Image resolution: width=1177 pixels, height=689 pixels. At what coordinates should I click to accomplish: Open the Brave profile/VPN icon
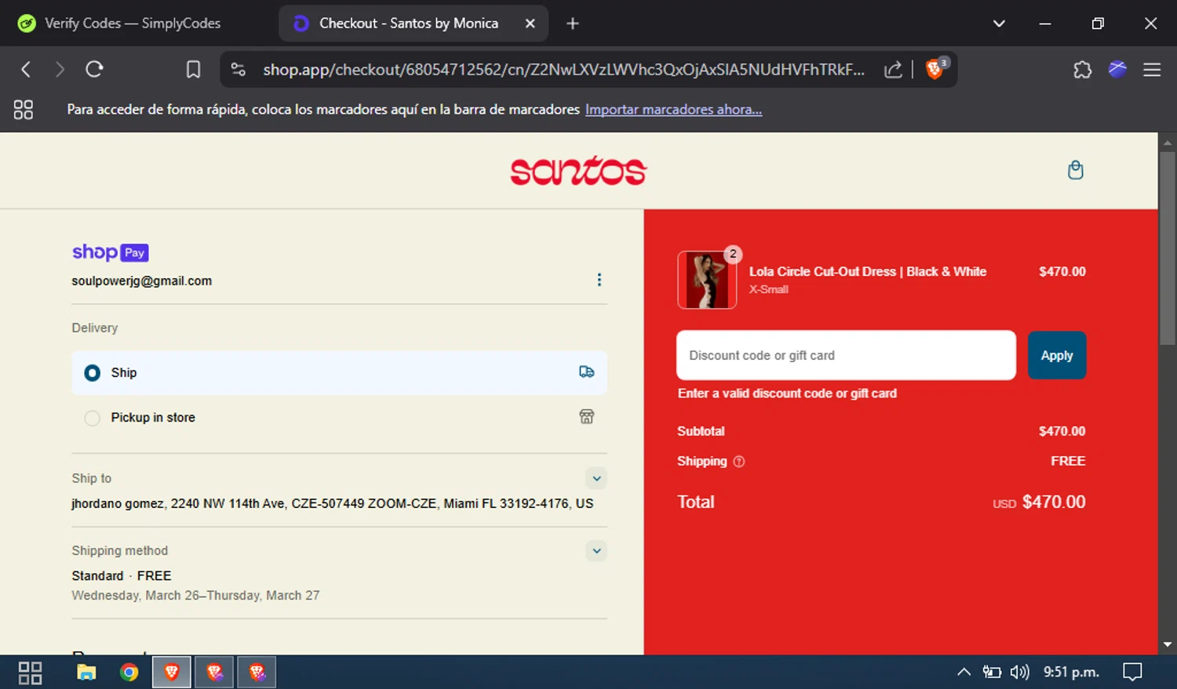pos(1117,69)
